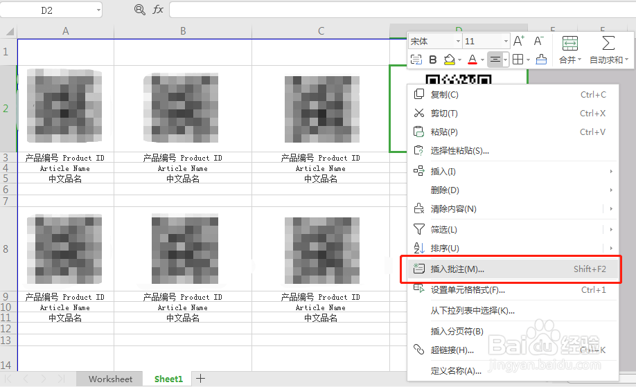Click cell C4 containing Article Name
Image resolution: width=636 pixels, height=387 pixels.
click(321, 168)
